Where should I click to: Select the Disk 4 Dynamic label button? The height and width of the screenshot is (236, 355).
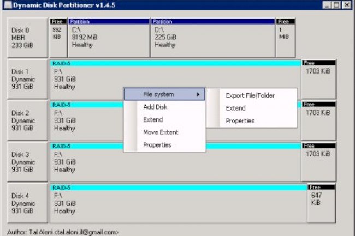27,203
